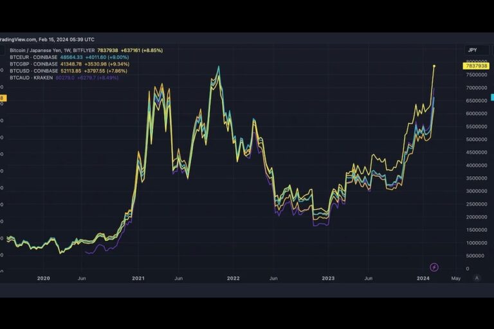Screen dimensions: 494x329
Task: Click the May label on time axis
Action: (455, 278)
